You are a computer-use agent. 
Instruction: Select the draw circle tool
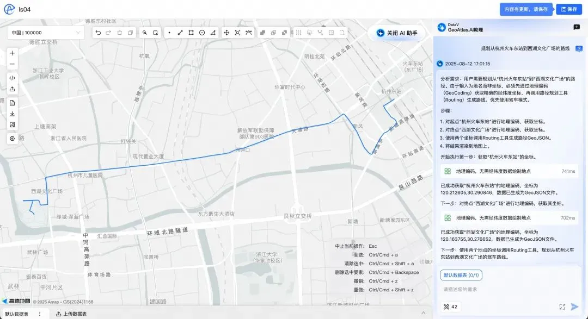(202, 33)
